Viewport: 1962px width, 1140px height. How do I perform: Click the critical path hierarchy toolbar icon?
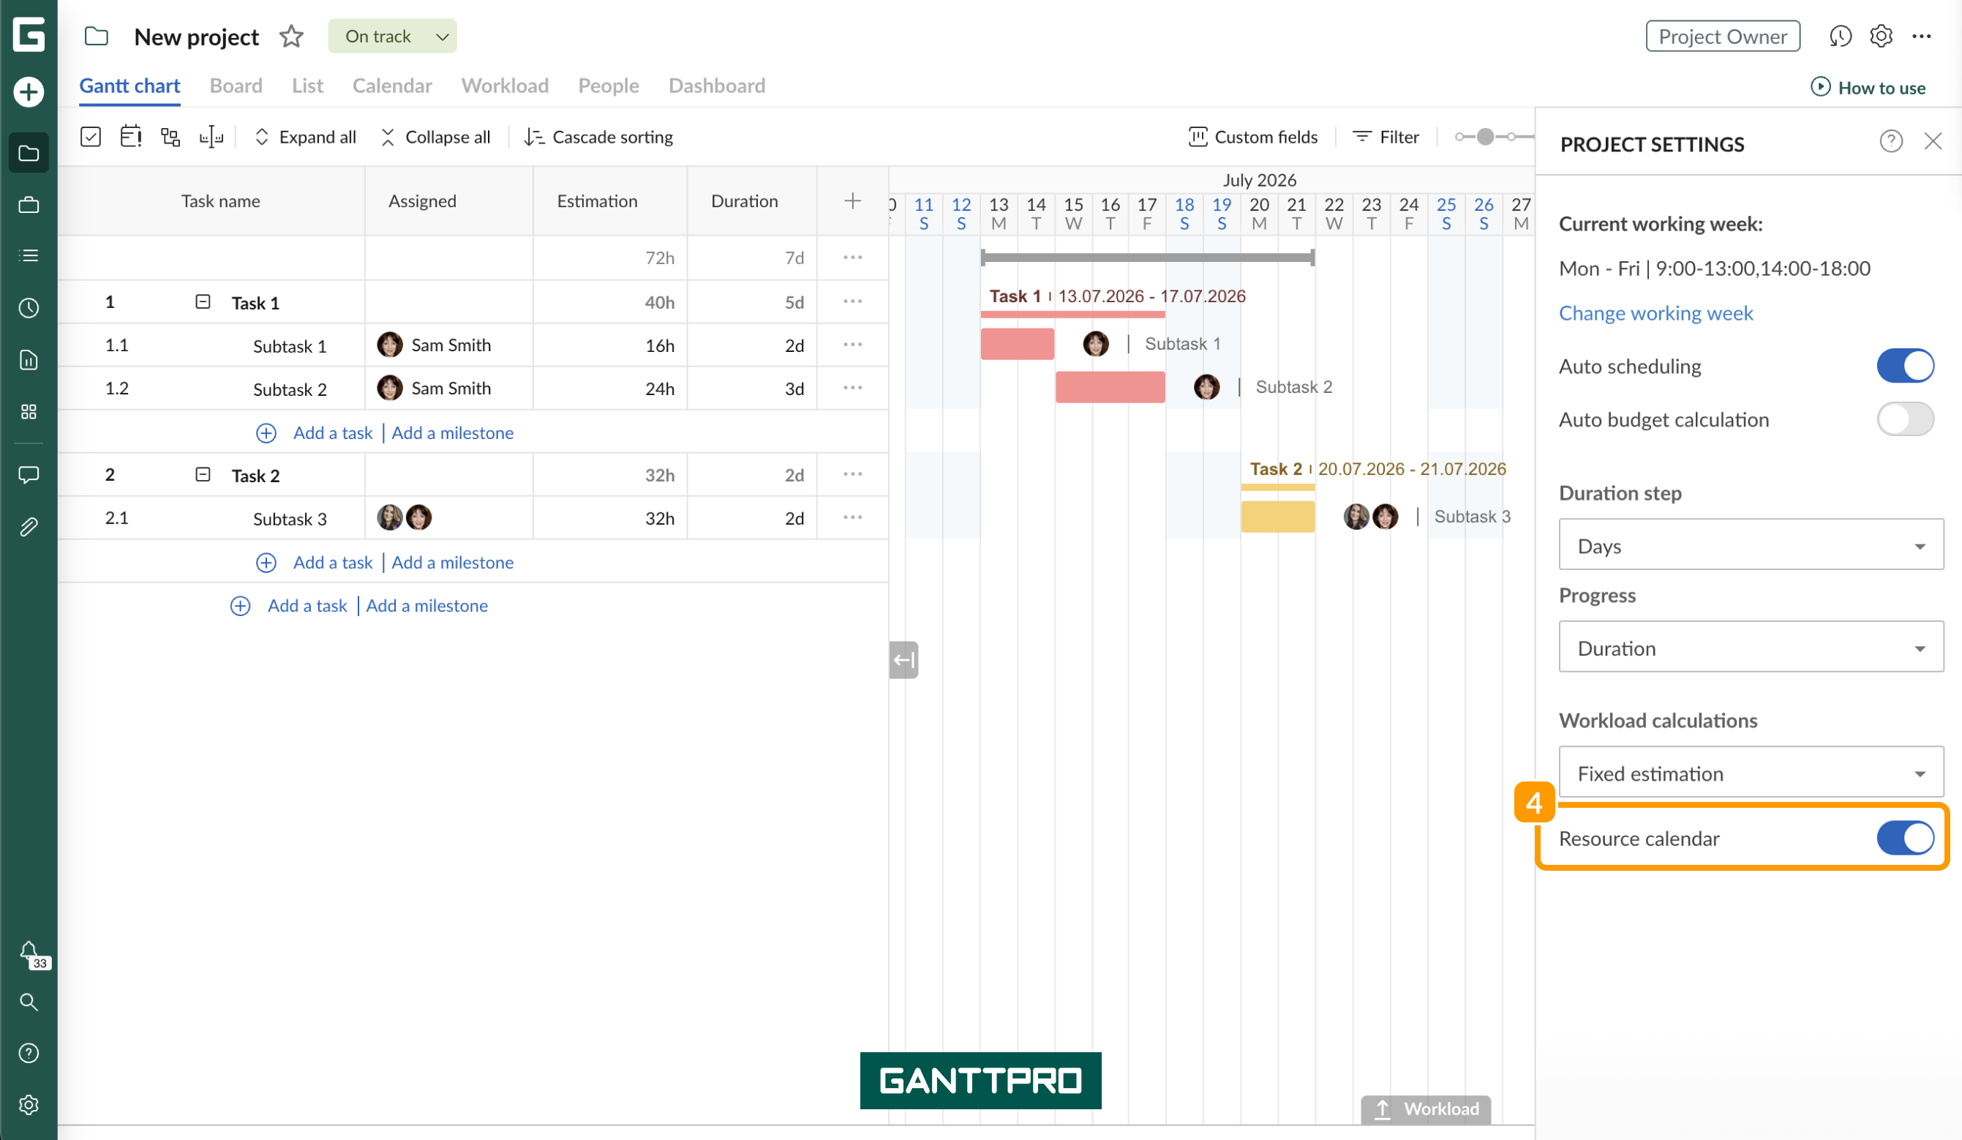pyautogui.click(x=170, y=137)
